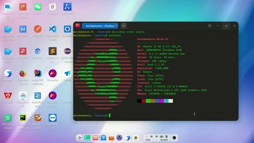Viewport: 254px width, 143px height.
Task: Open the control center gear in dock
Action: [119, 138]
